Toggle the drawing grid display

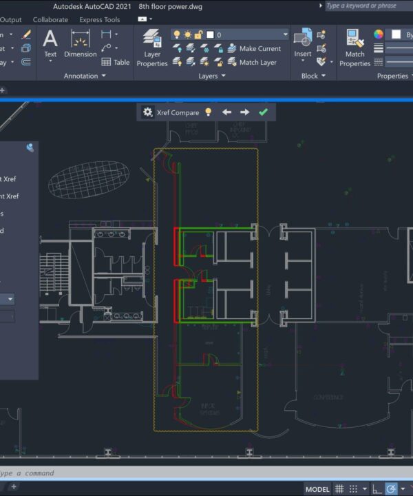pyautogui.click(x=339, y=489)
